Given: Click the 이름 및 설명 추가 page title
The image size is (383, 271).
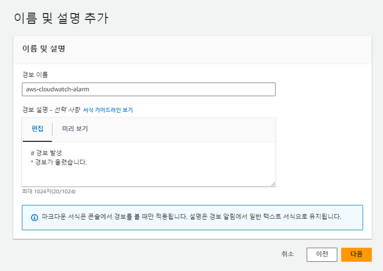Looking at the screenshot, I should tap(60, 18).
